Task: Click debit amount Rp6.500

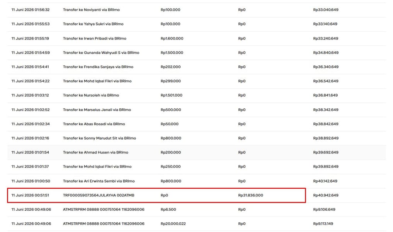Action: click(x=168, y=210)
